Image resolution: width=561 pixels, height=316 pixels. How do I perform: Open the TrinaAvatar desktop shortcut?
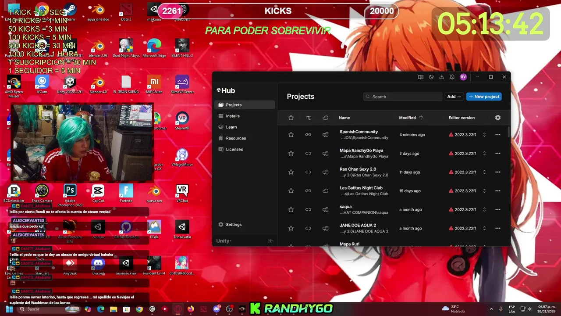point(182,230)
